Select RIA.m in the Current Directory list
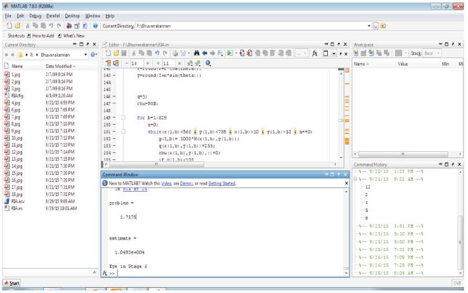Viewport: 468px width, 293px height. (17, 208)
